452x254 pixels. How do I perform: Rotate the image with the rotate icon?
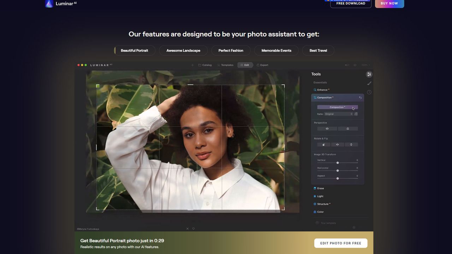click(x=323, y=145)
